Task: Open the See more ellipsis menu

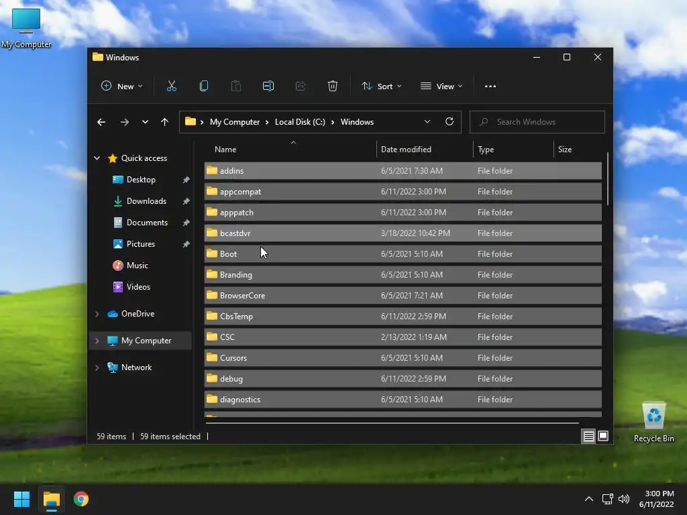Action: [x=490, y=87]
